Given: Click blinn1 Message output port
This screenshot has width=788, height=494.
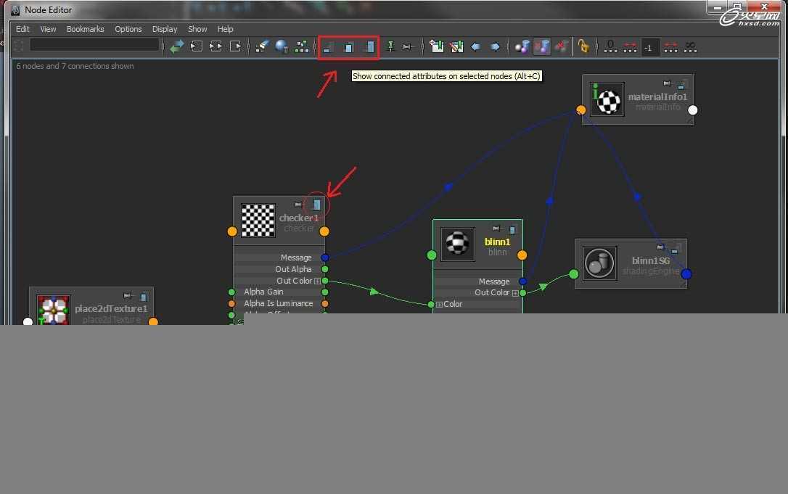Looking at the screenshot, I should [x=523, y=281].
